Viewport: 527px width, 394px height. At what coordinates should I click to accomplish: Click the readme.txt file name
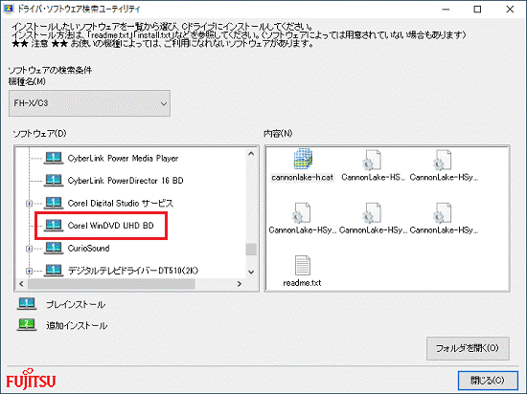[x=302, y=283]
